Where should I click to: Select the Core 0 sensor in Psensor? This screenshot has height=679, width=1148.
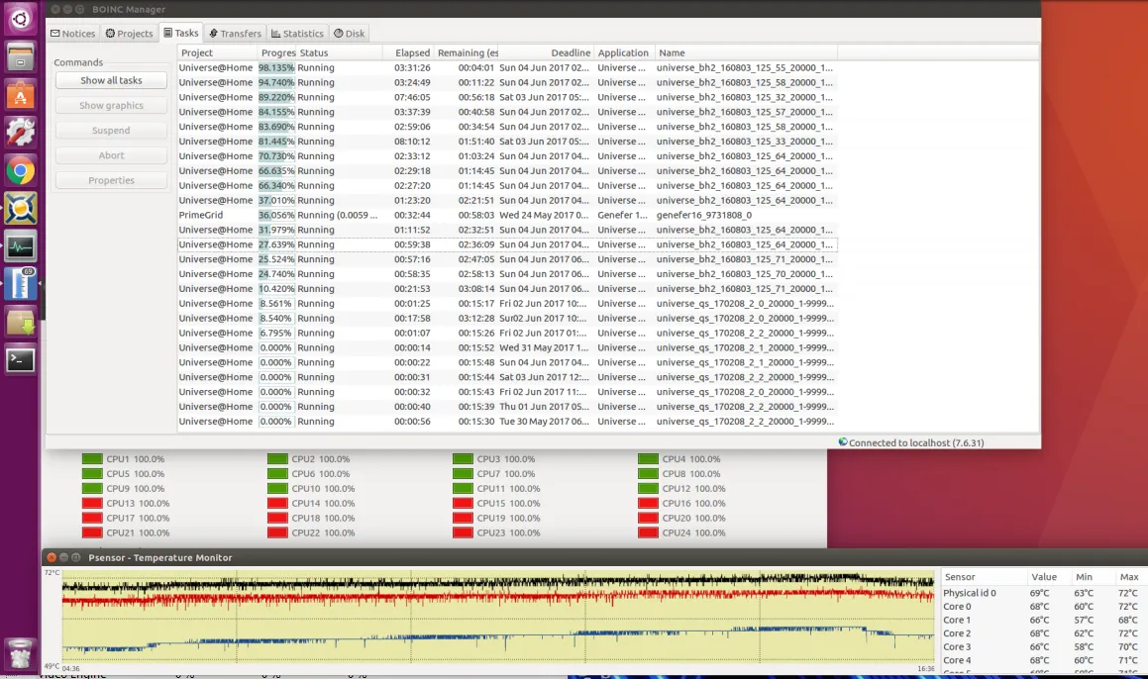[1042, 607]
